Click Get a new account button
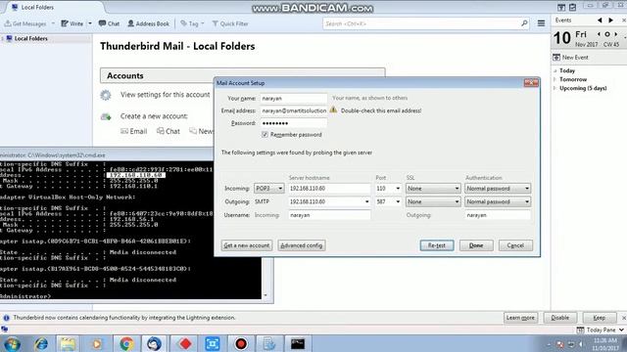This screenshot has height=352, width=627. [247, 245]
